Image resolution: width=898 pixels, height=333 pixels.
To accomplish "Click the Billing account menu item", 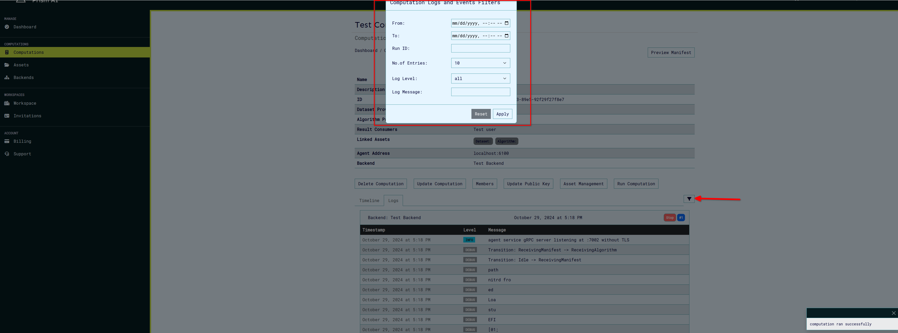I will coord(22,141).
